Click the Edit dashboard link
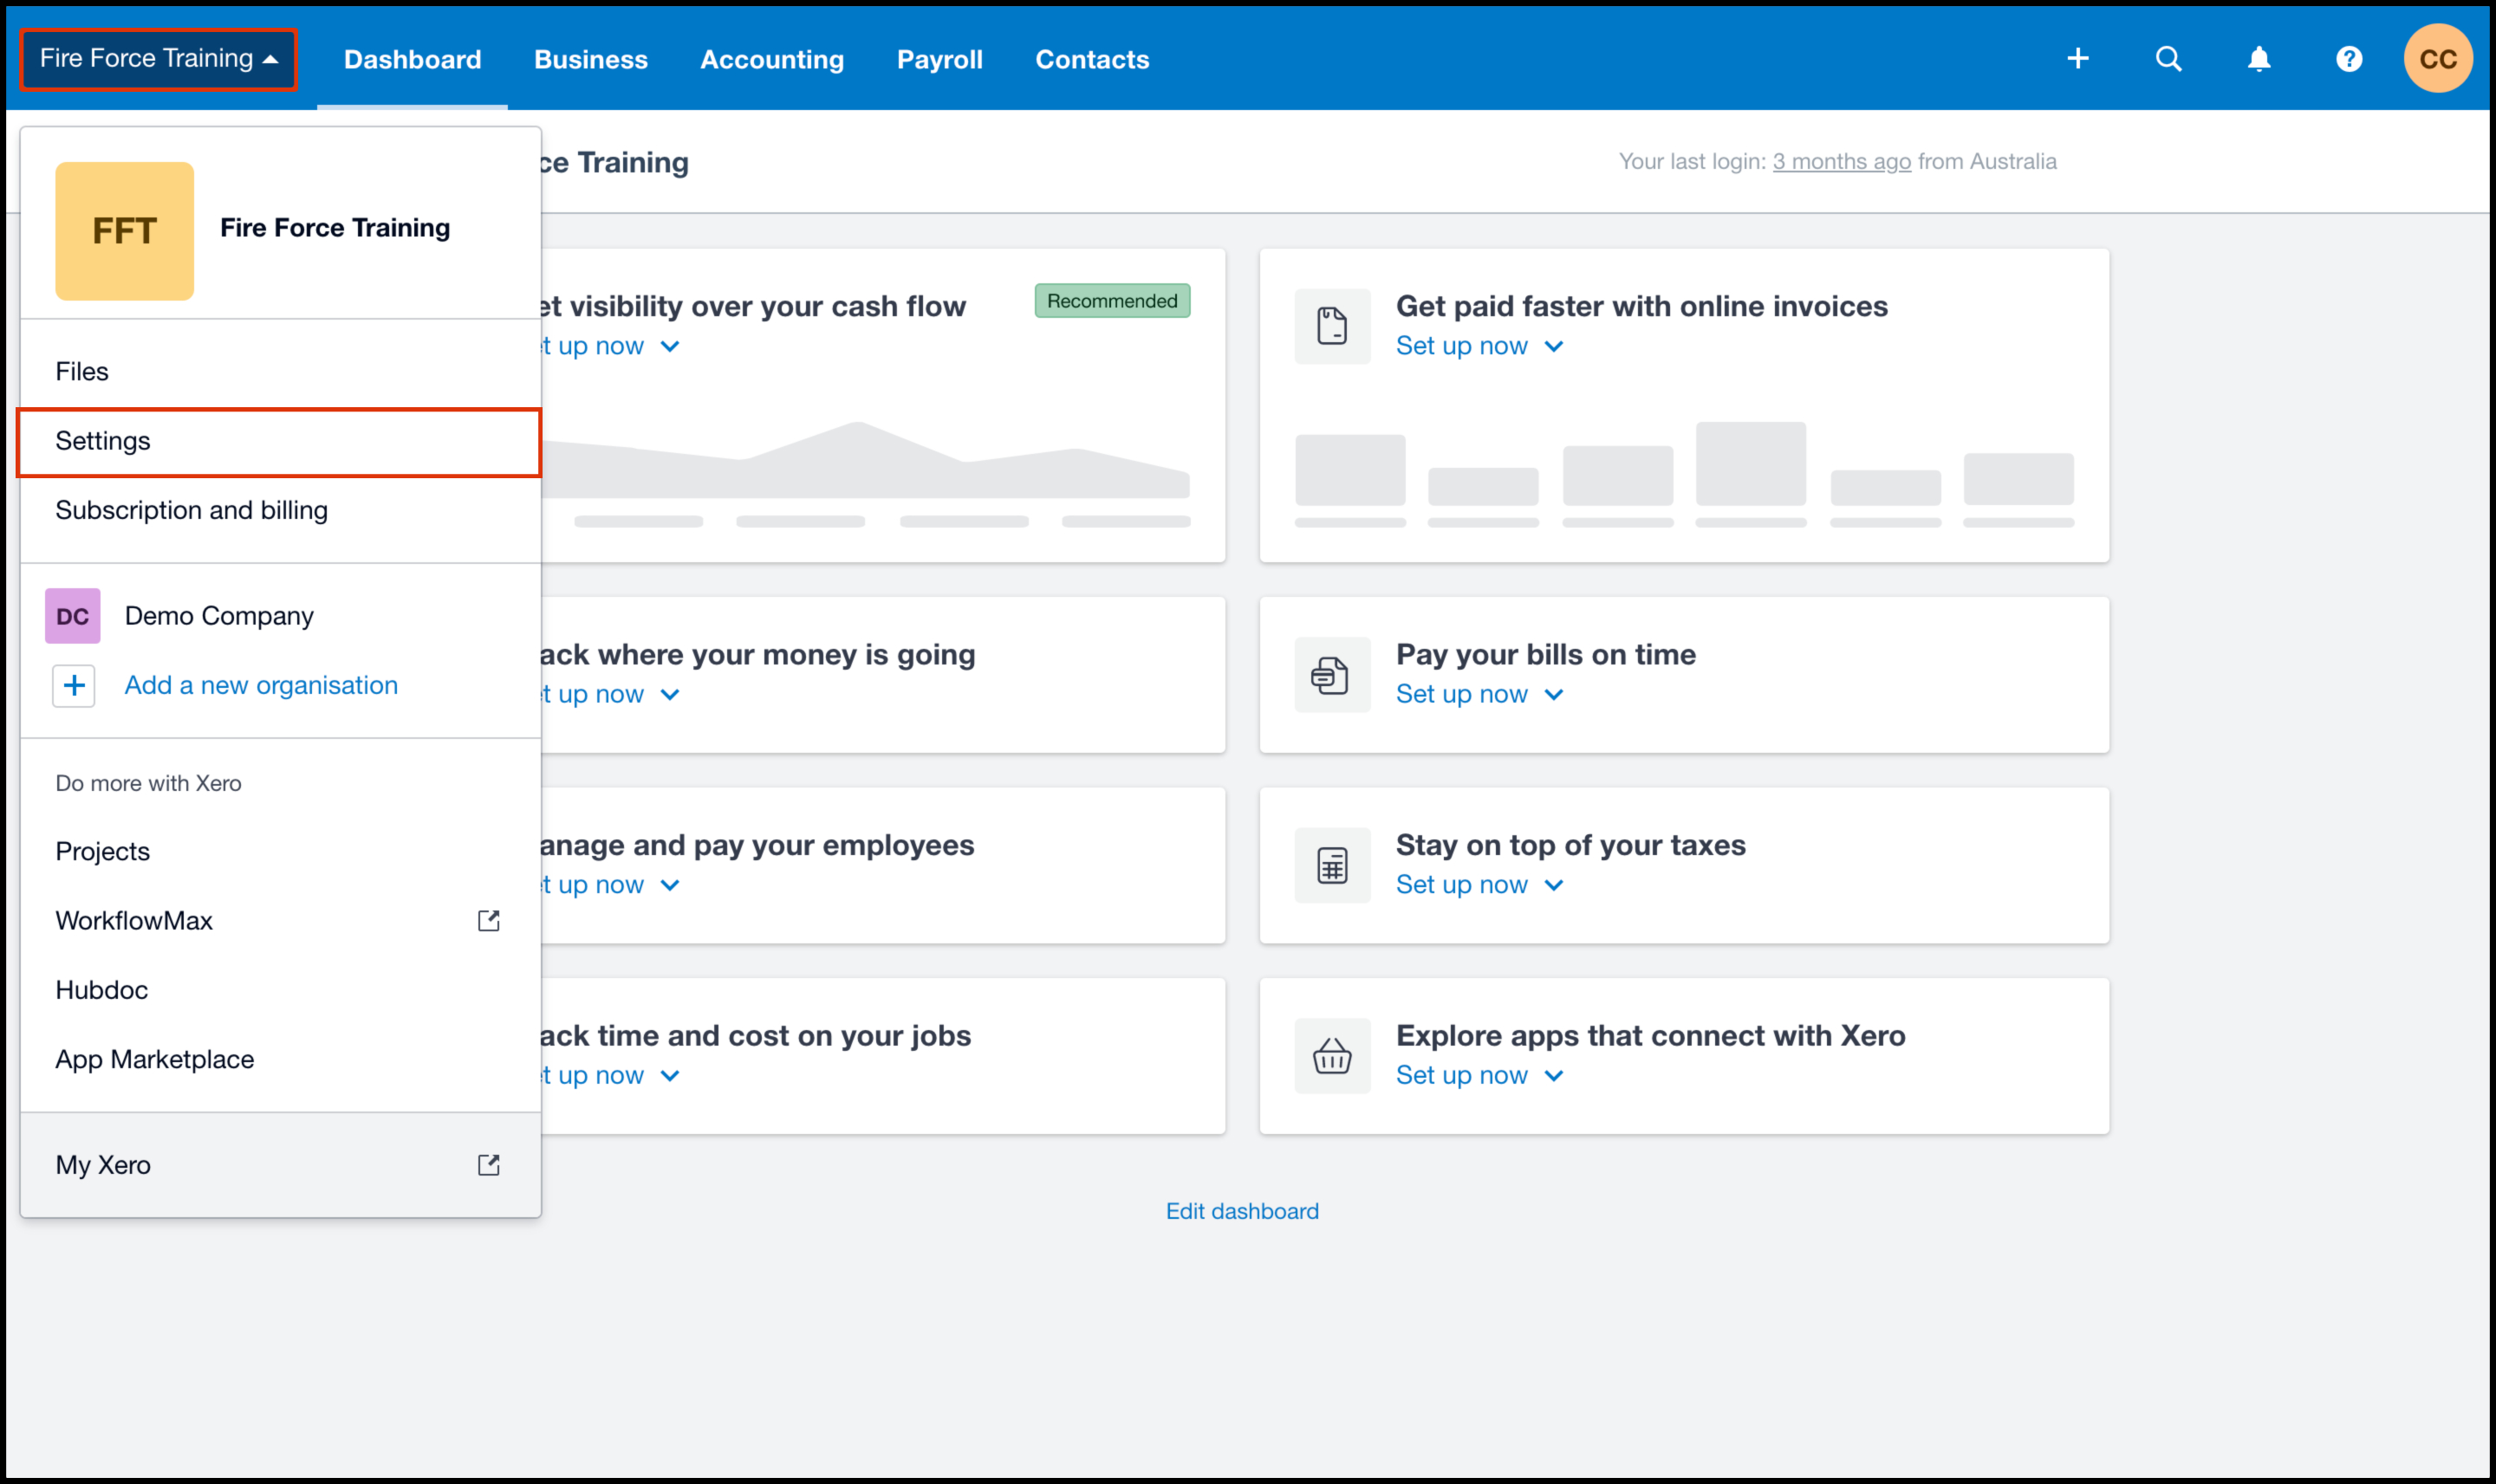2496x1484 pixels. tap(1241, 1211)
